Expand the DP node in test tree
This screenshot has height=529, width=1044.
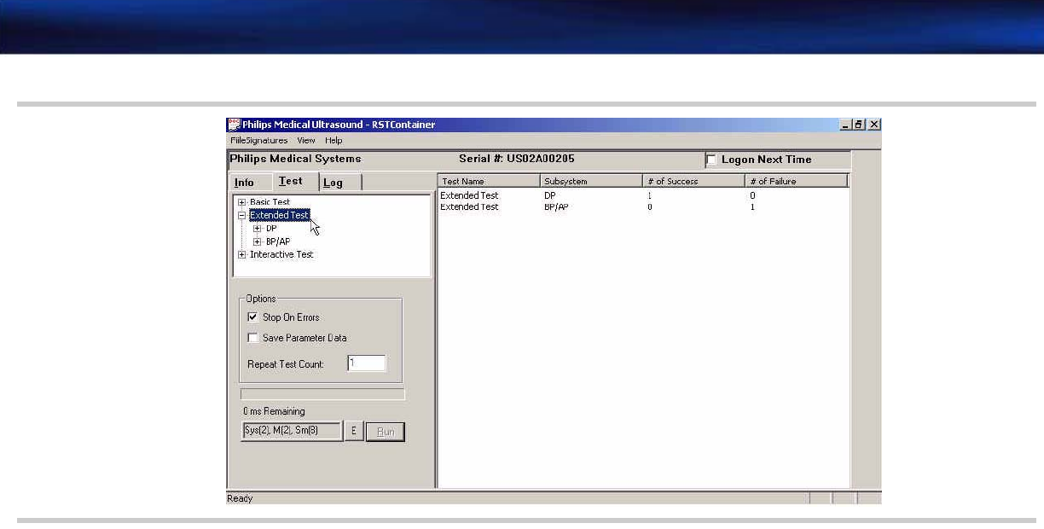point(258,229)
